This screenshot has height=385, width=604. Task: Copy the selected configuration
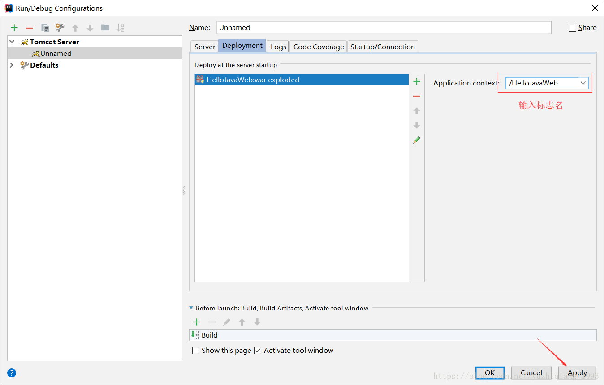45,28
